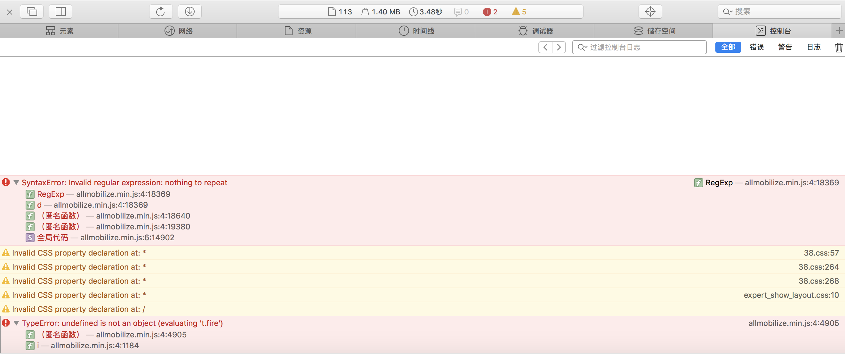
Task: Toggle back navigation arrow in console
Action: pyautogui.click(x=546, y=47)
